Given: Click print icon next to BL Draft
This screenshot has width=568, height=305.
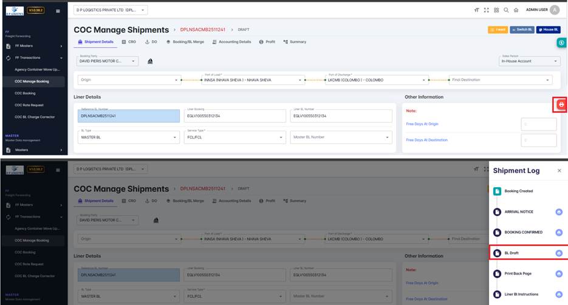Looking at the screenshot, I should (559, 253).
